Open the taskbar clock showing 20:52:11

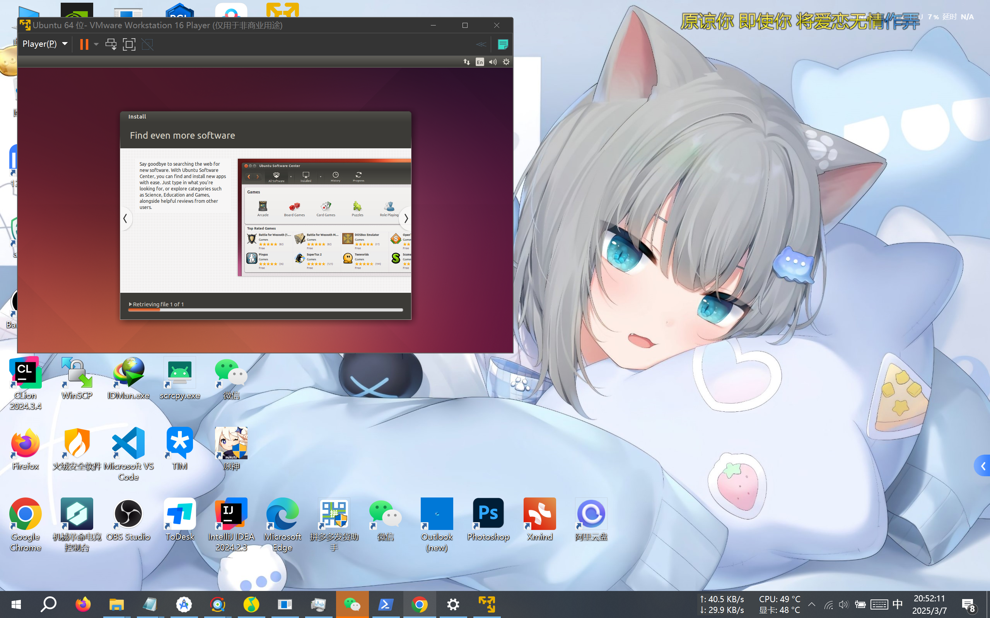[929, 604]
